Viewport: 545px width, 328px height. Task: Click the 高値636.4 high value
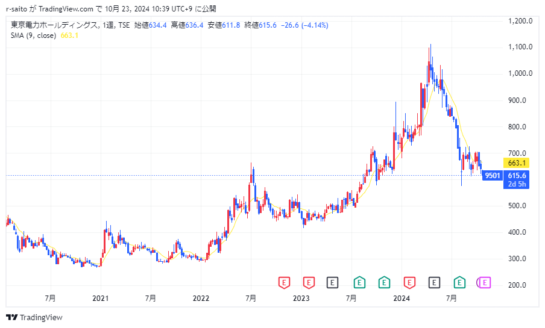[x=187, y=25]
